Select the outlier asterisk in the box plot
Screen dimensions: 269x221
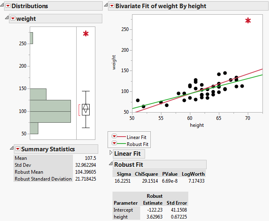[86, 34]
